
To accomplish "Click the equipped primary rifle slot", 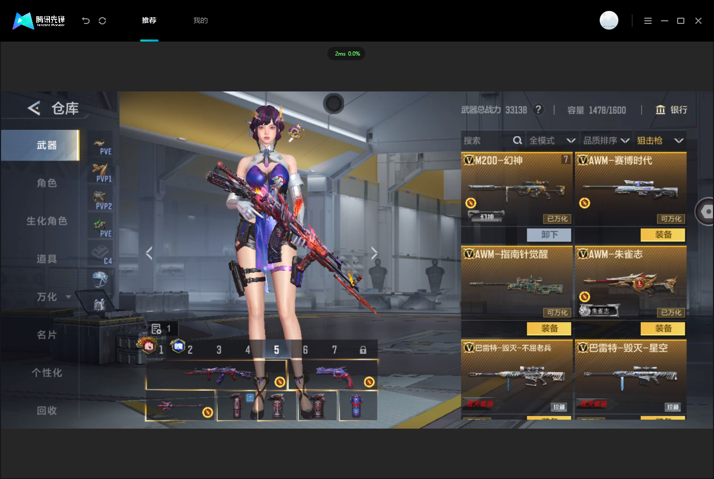I will 217,375.
